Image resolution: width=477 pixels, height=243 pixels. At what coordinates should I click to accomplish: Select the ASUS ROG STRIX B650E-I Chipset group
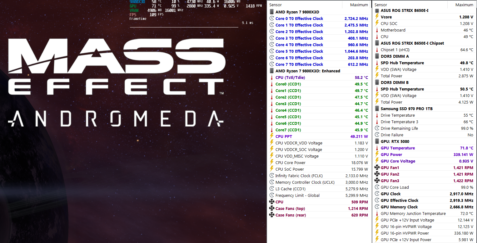pyautogui.click(x=424, y=43)
